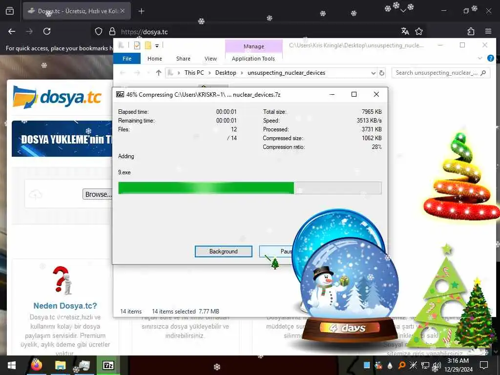Screen dimensions: 500x375
Task: Open the Firefox tab list icon
Action: (10, 11)
